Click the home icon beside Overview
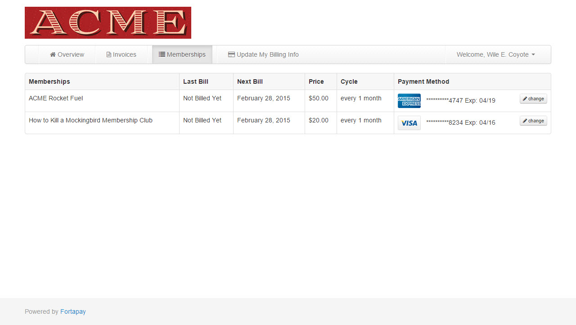 tap(53, 54)
